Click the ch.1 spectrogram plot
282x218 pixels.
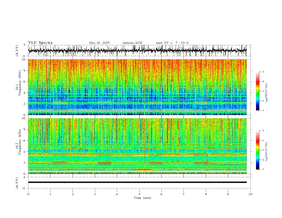pos(137,87)
